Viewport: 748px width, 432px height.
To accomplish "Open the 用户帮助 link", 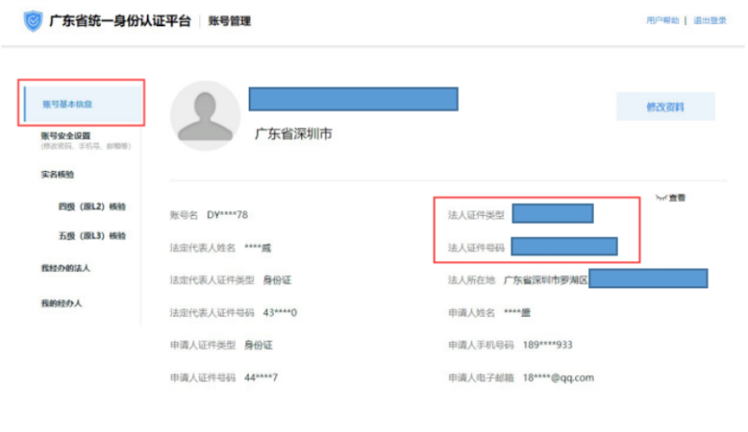I will coord(662,21).
